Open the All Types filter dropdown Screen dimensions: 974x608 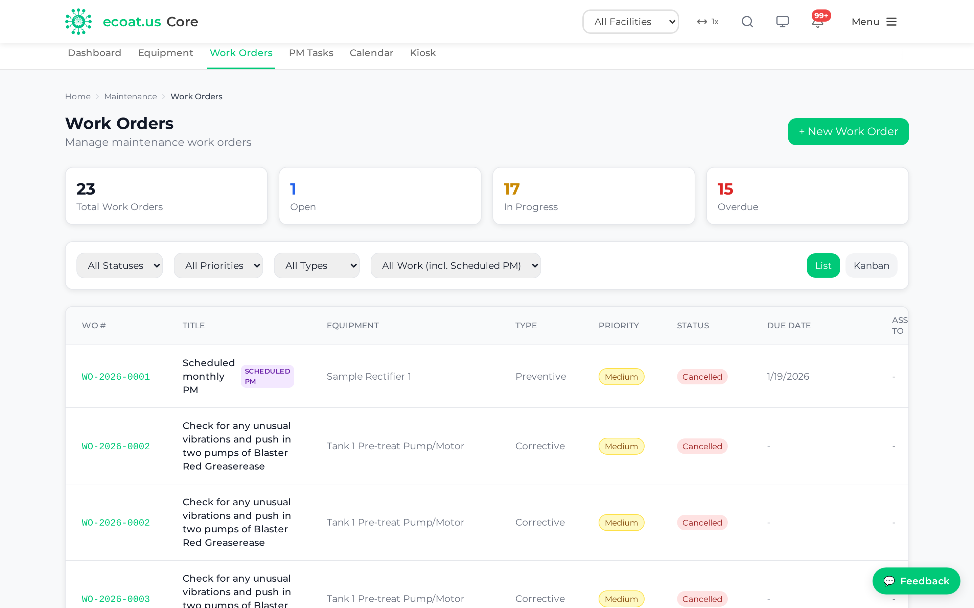tap(317, 265)
